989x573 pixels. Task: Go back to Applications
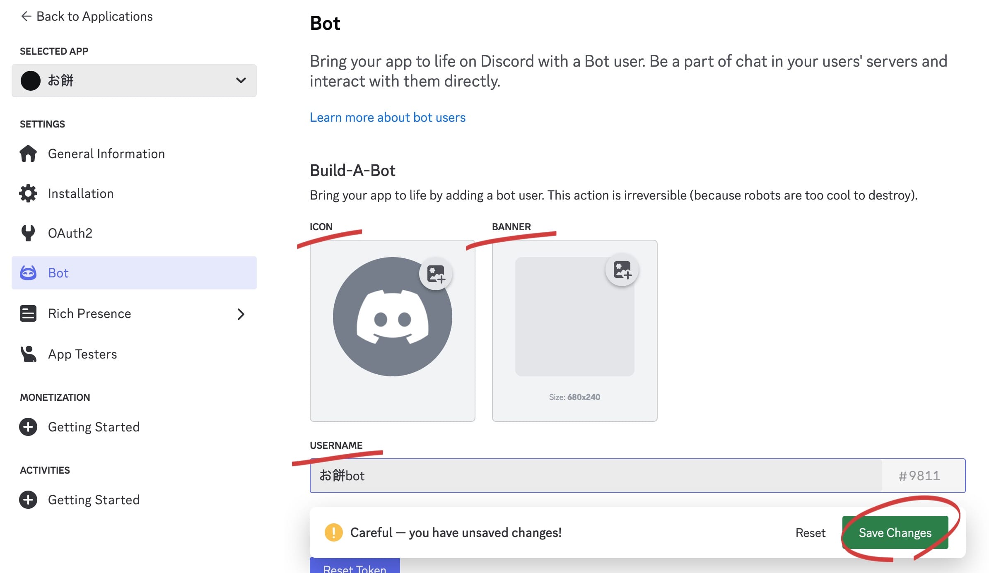[87, 16]
